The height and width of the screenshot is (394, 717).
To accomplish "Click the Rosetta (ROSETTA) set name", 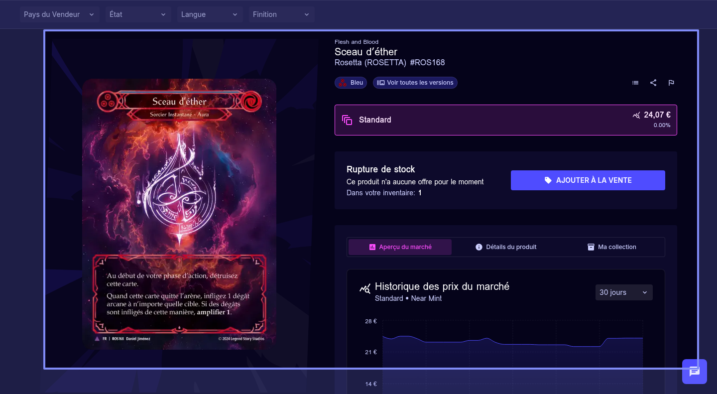I will 370,63.
